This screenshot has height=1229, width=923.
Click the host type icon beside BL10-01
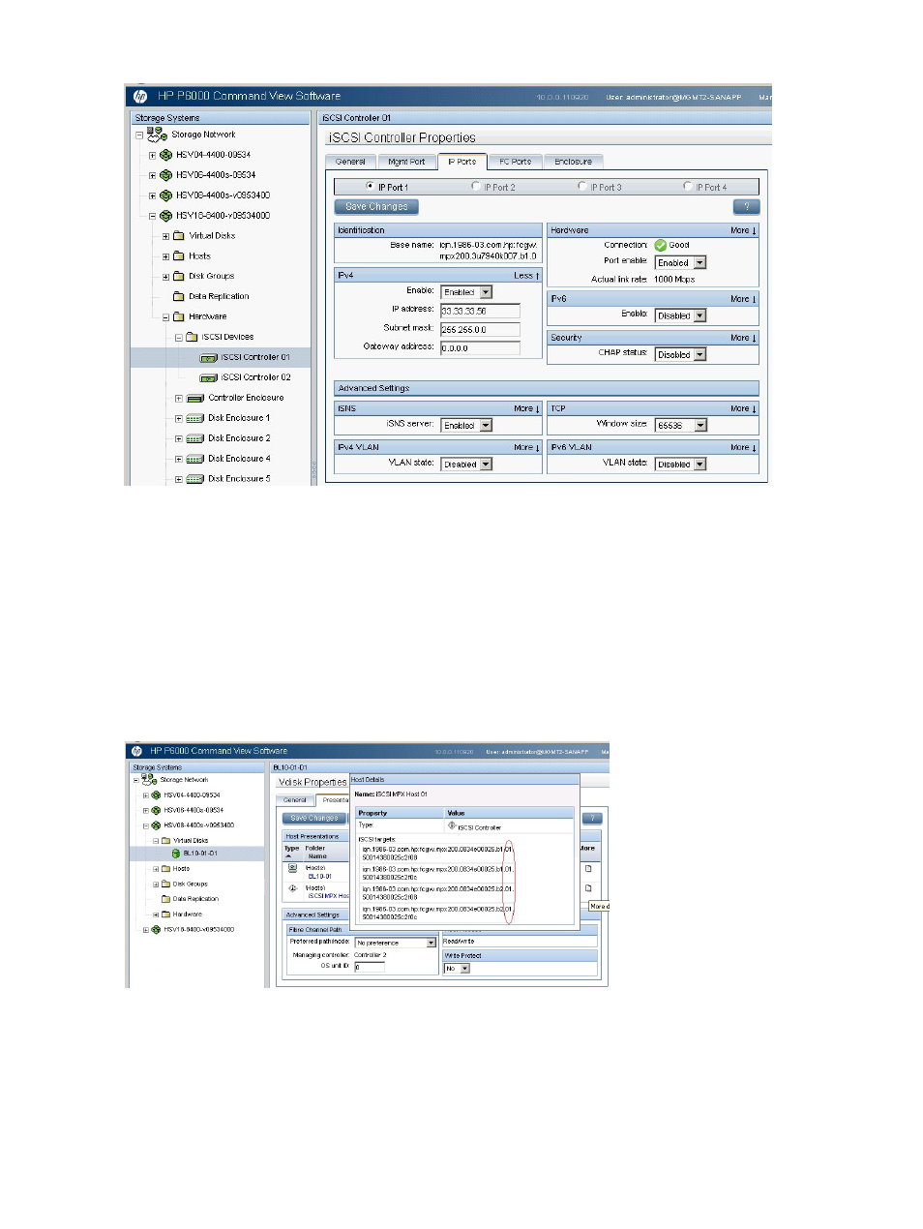click(293, 868)
